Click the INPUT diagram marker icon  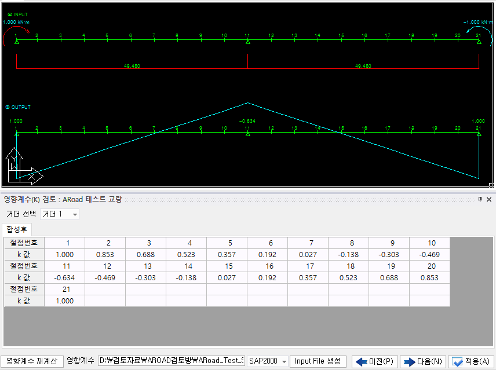click(10, 14)
